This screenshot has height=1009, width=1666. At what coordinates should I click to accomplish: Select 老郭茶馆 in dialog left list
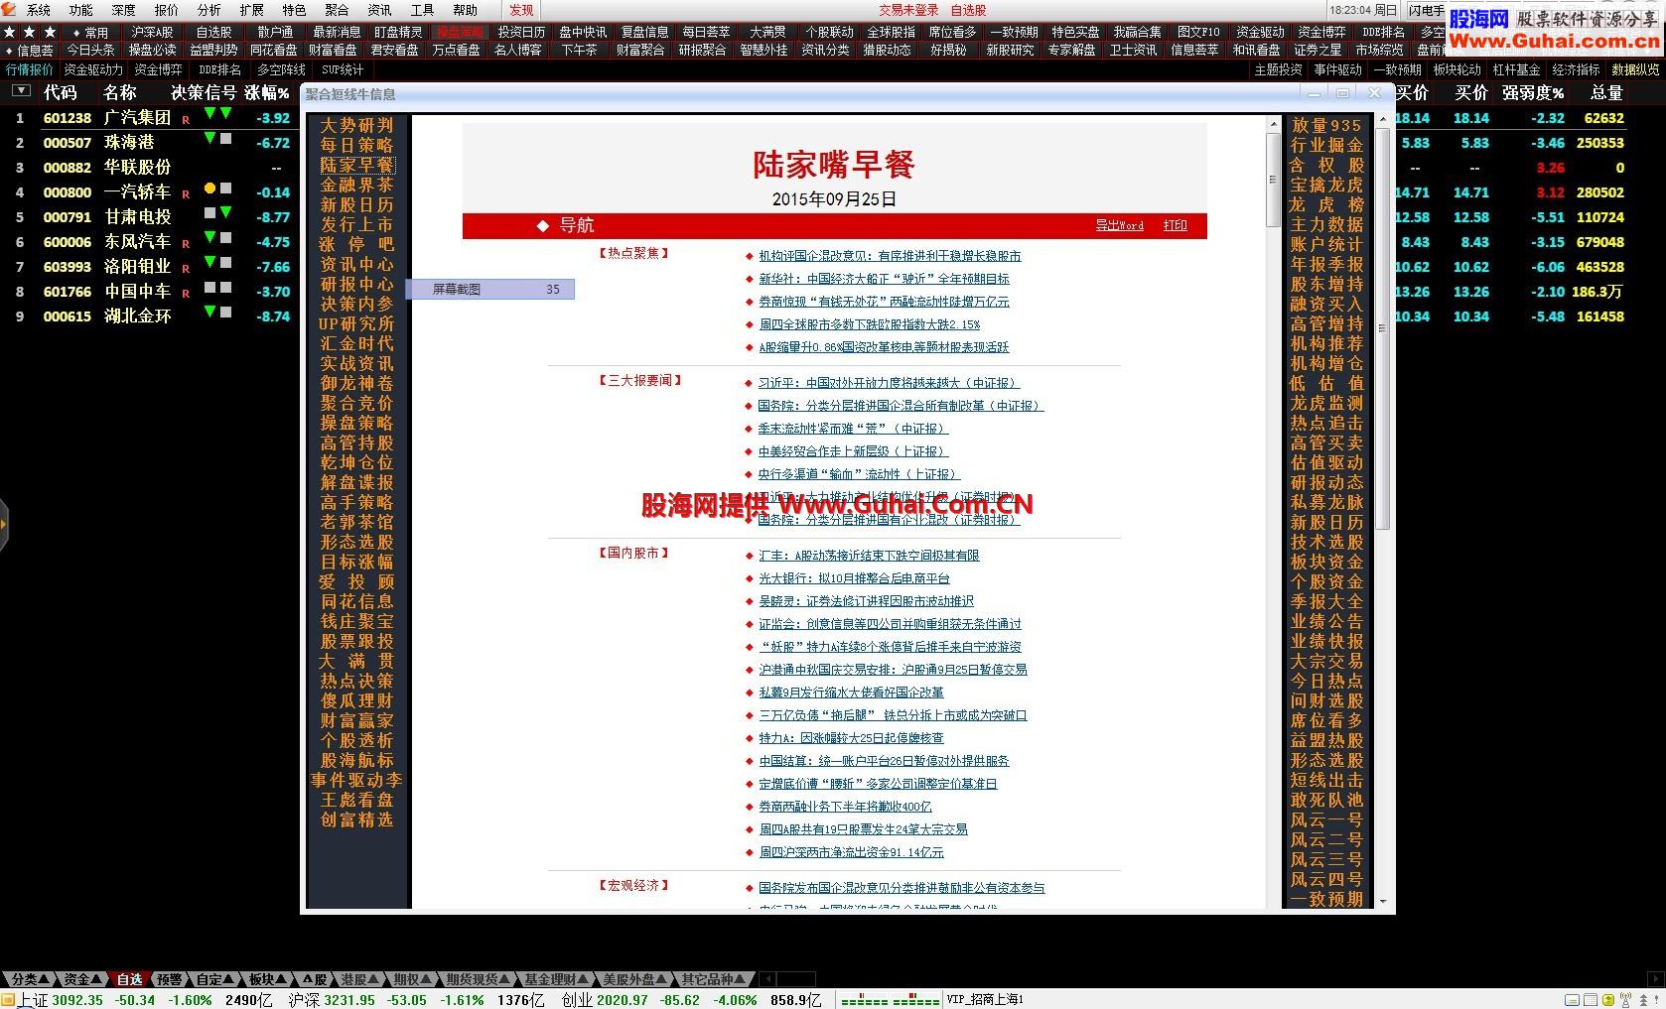click(x=356, y=523)
